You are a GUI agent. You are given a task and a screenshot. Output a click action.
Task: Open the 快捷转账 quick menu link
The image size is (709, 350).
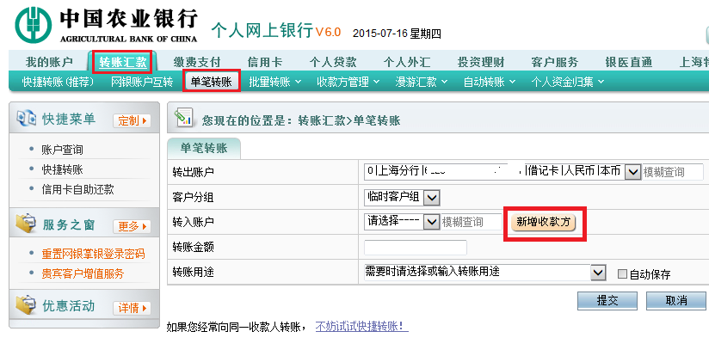click(63, 169)
